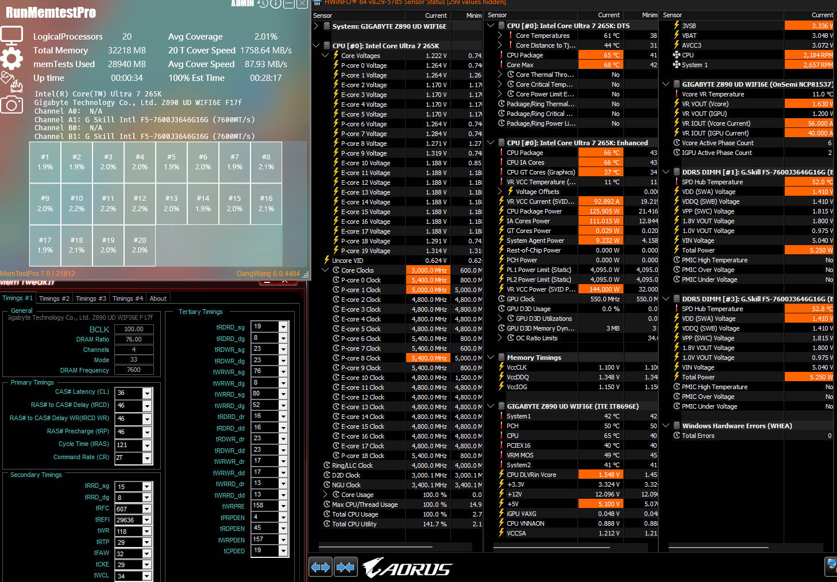Collapse the Memory Timings section
837x582 pixels.
[x=491, y=357]
